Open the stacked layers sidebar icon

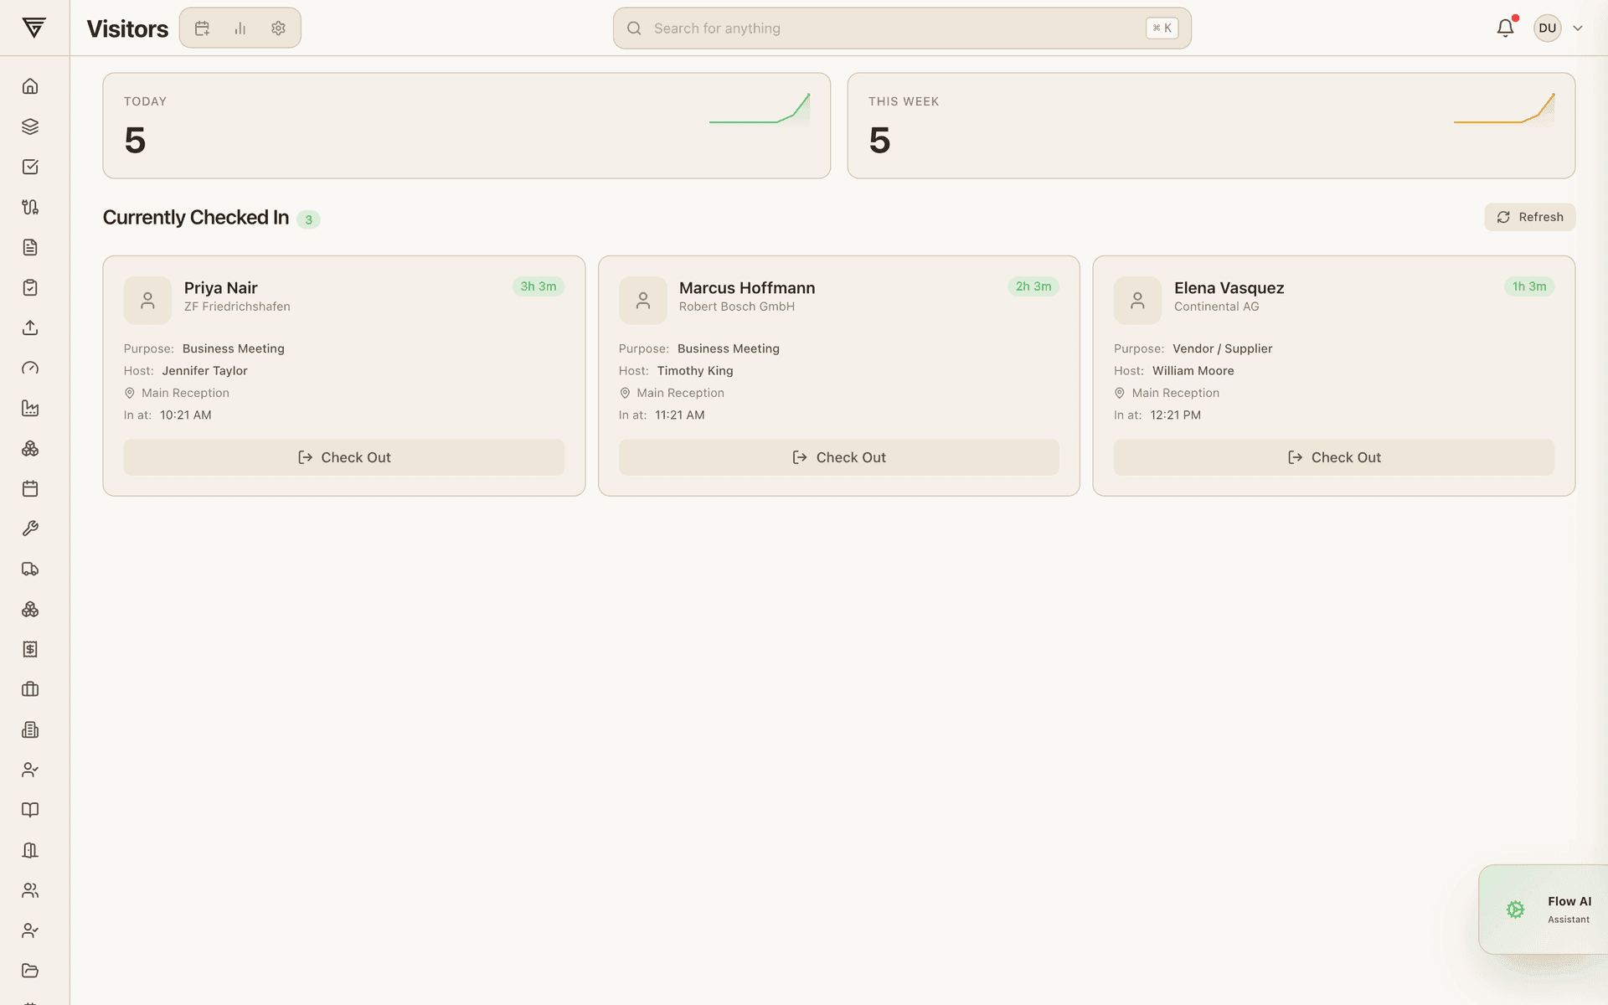point(30,126)
